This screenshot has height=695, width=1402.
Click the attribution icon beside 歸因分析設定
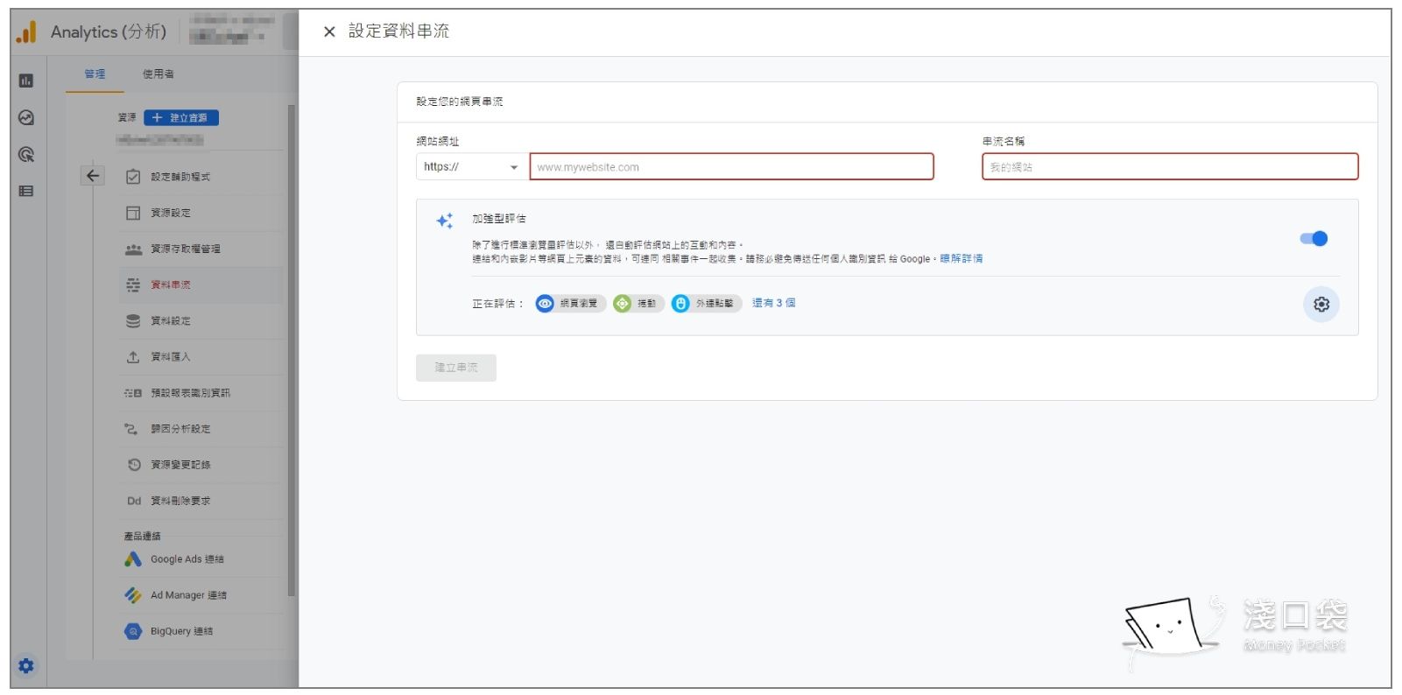coord(131,429)
